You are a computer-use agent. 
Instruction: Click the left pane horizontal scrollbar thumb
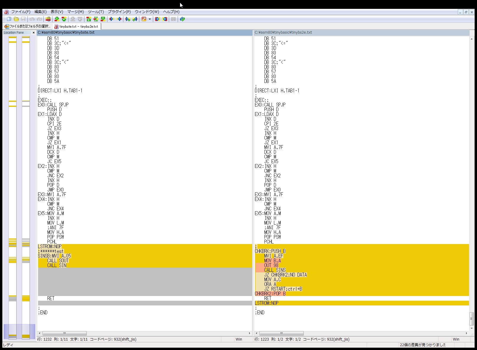[65, 333]
